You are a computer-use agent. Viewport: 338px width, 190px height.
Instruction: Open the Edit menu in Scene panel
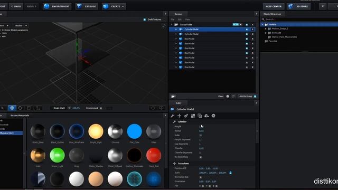[180, 20]
